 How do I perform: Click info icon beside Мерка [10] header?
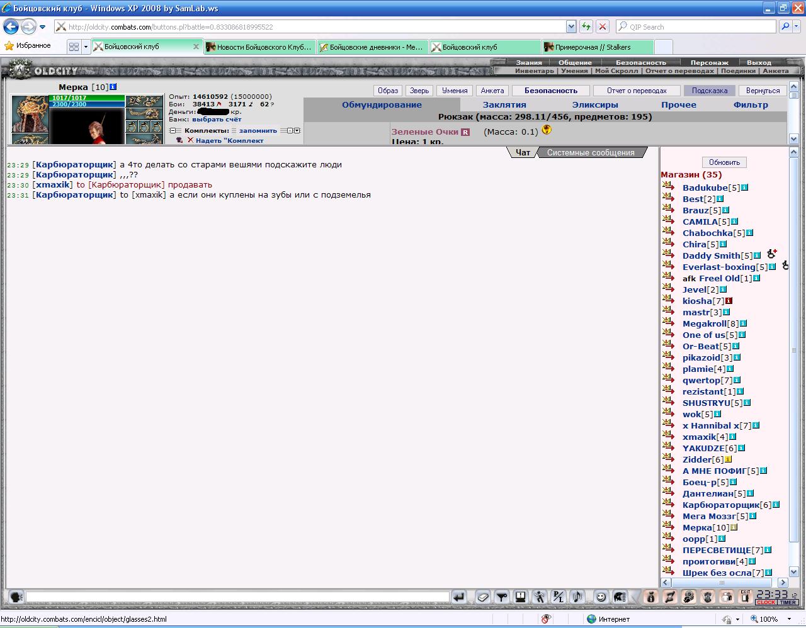click(113, 87)
